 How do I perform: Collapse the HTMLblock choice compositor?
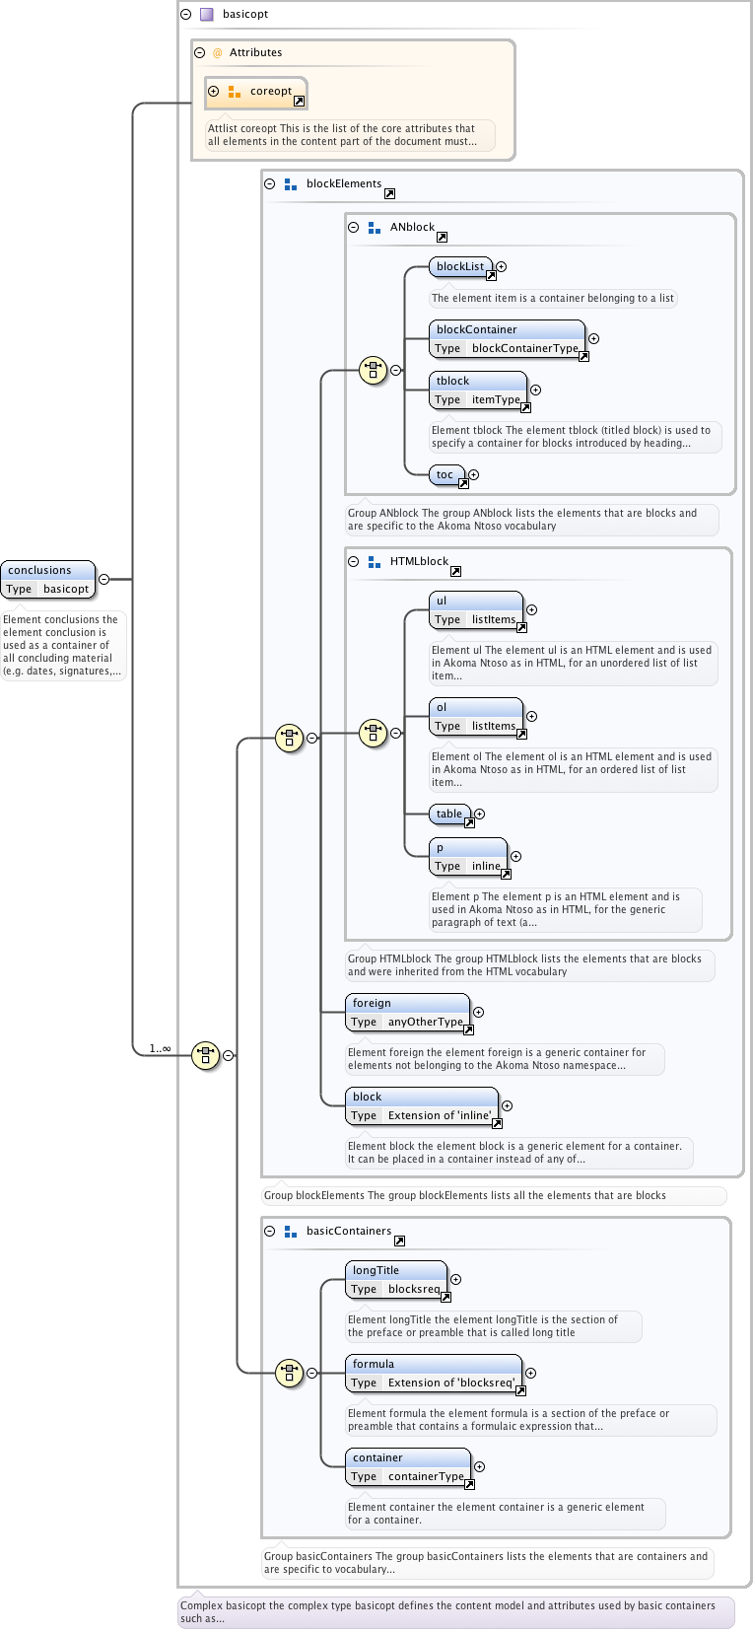click(395, 733)
